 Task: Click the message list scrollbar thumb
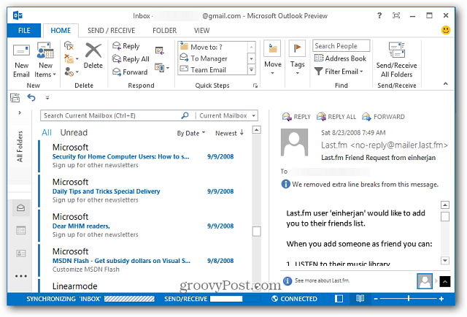tap(256, 232)
